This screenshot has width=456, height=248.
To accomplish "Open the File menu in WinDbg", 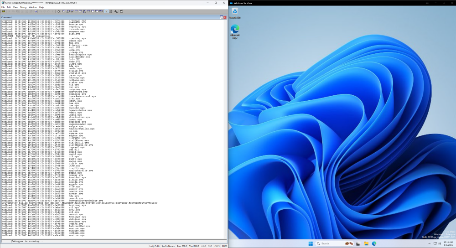I will (x=3, y=7).
